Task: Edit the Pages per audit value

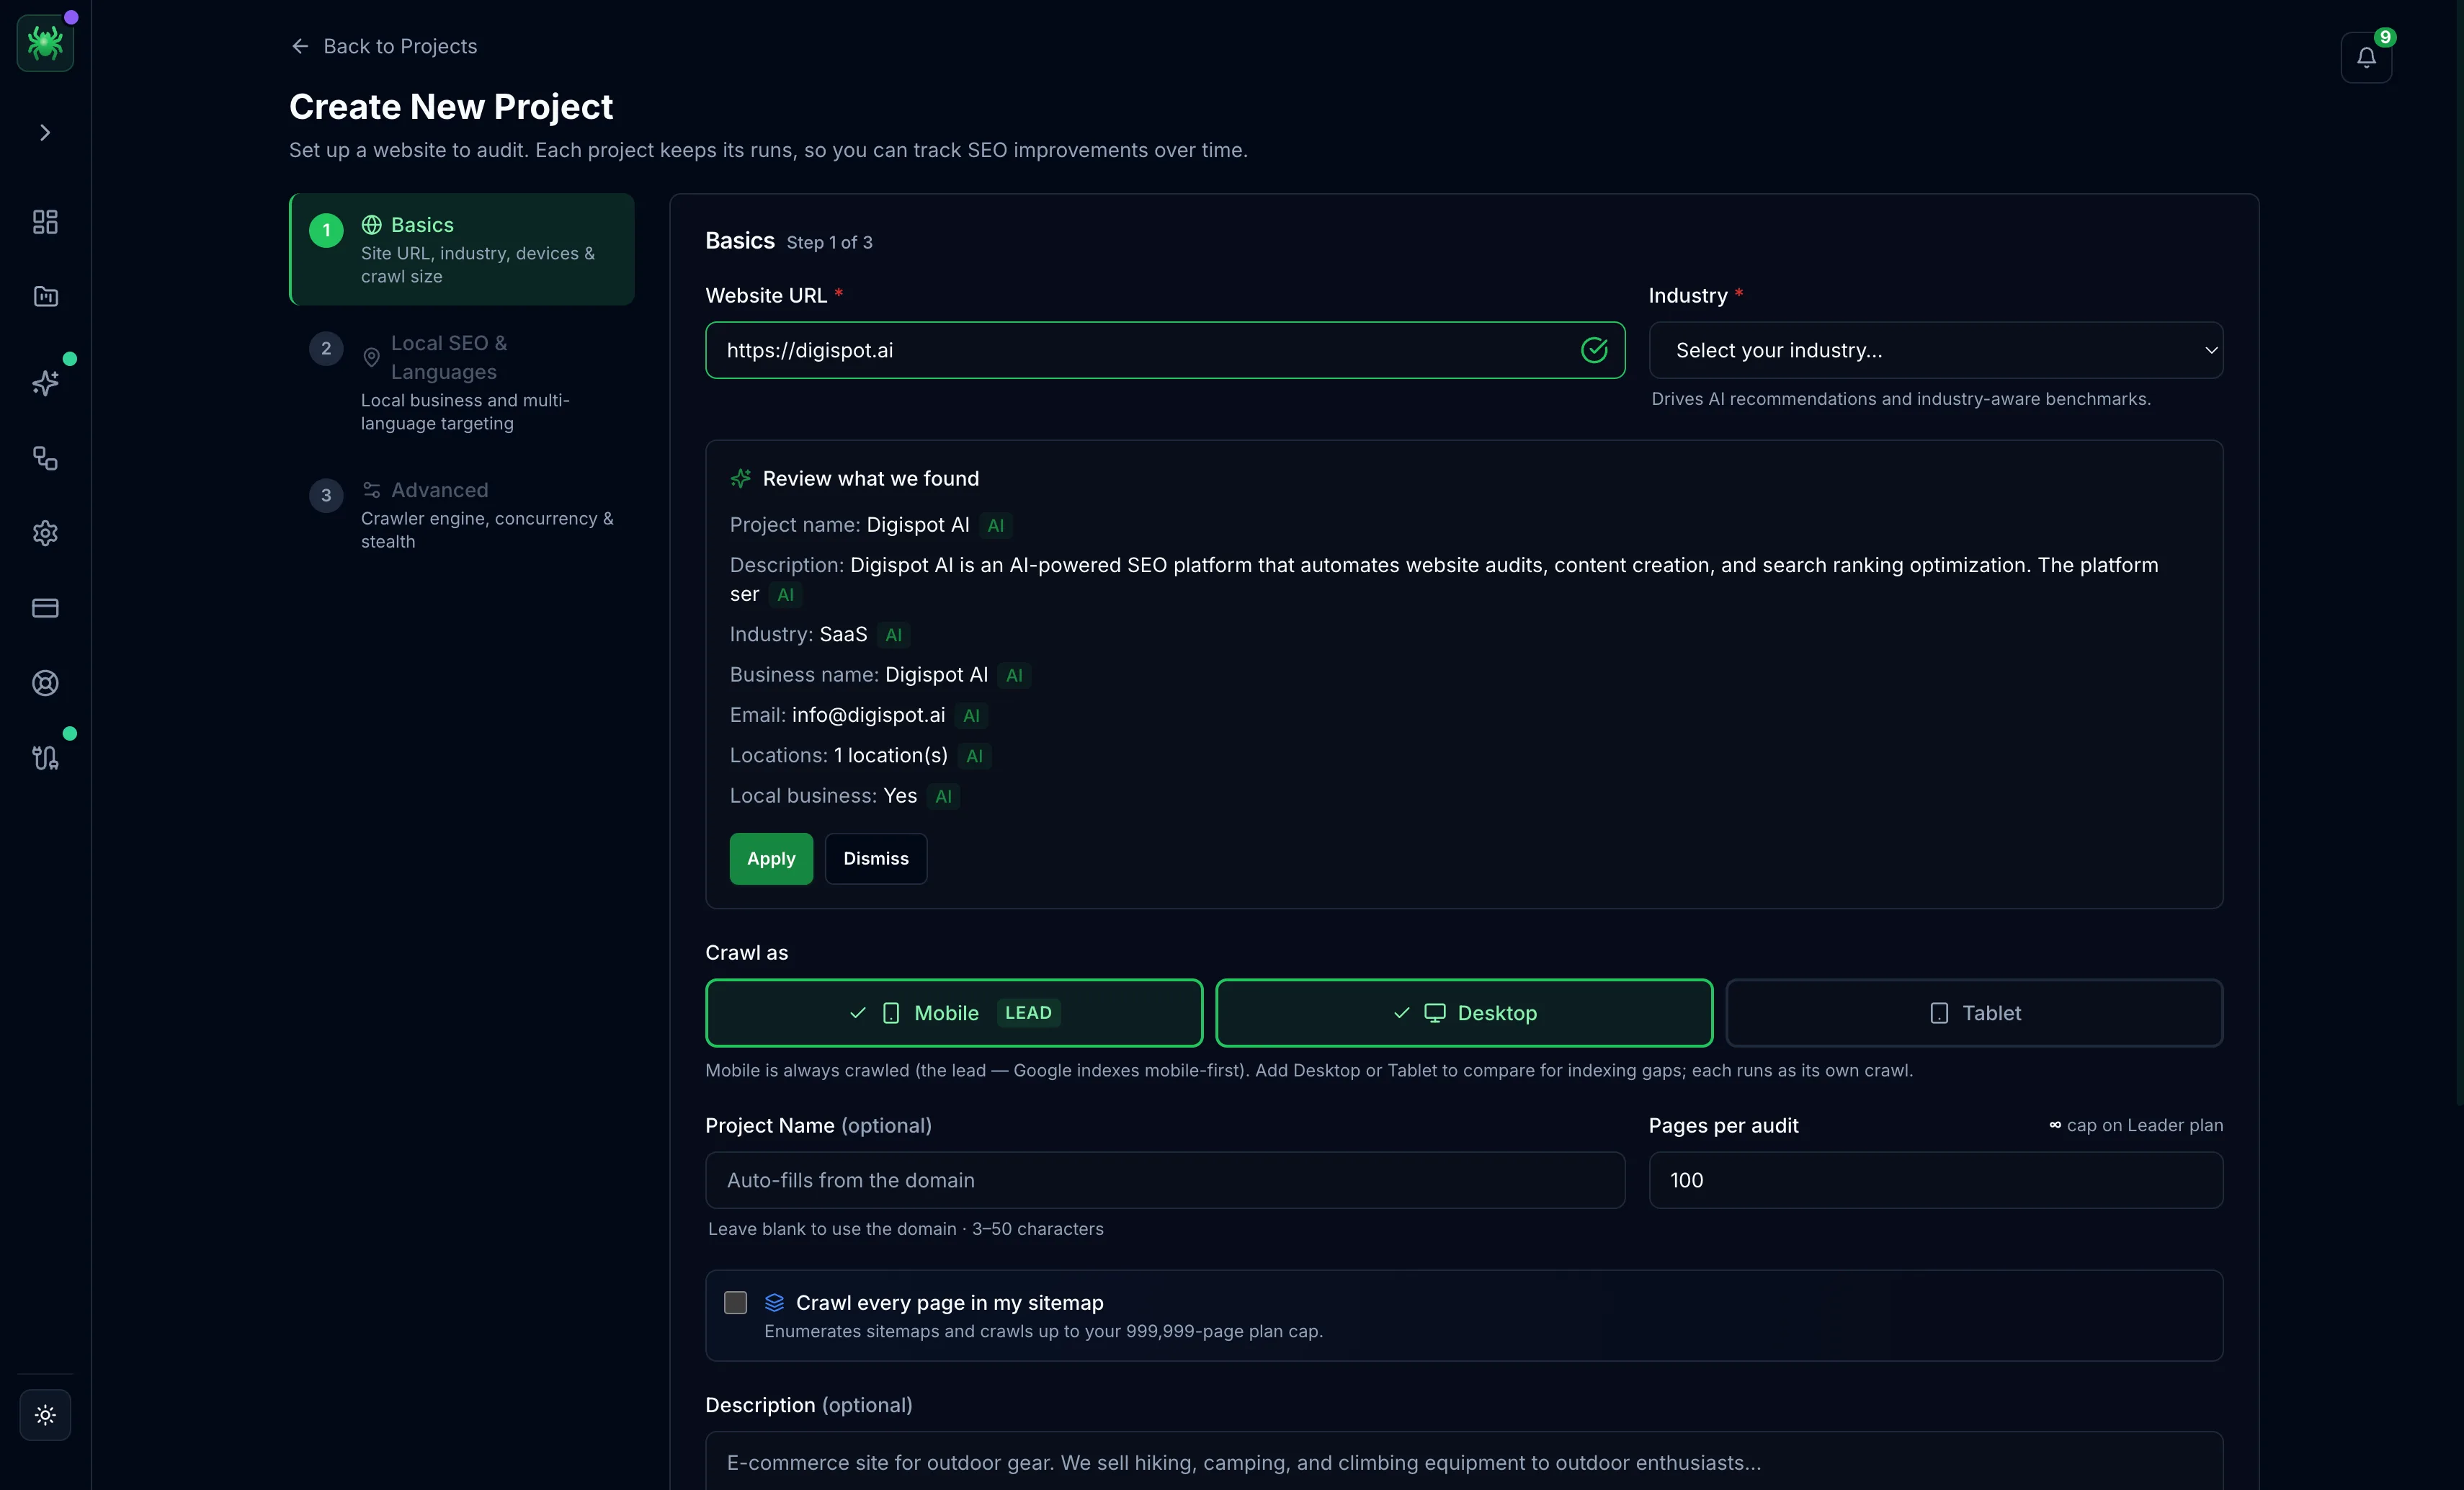Action: (x=1936, y=1180)
